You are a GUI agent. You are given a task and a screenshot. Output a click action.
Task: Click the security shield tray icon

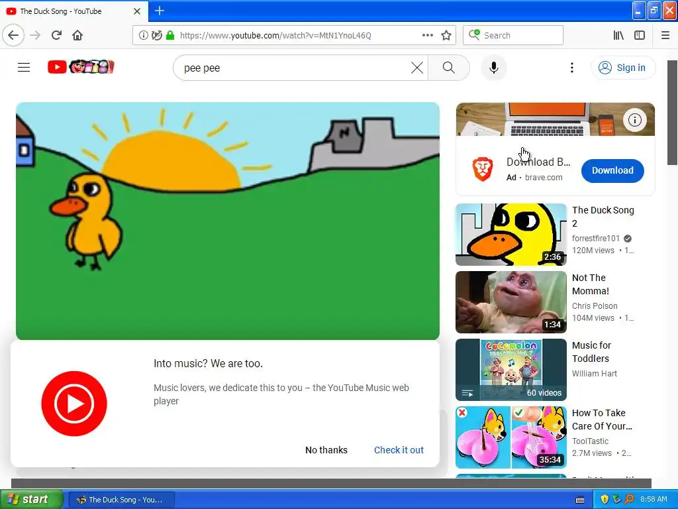[x=605, y=500]
